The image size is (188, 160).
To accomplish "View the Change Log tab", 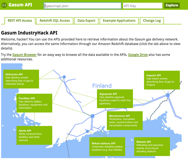I will 152,21.
